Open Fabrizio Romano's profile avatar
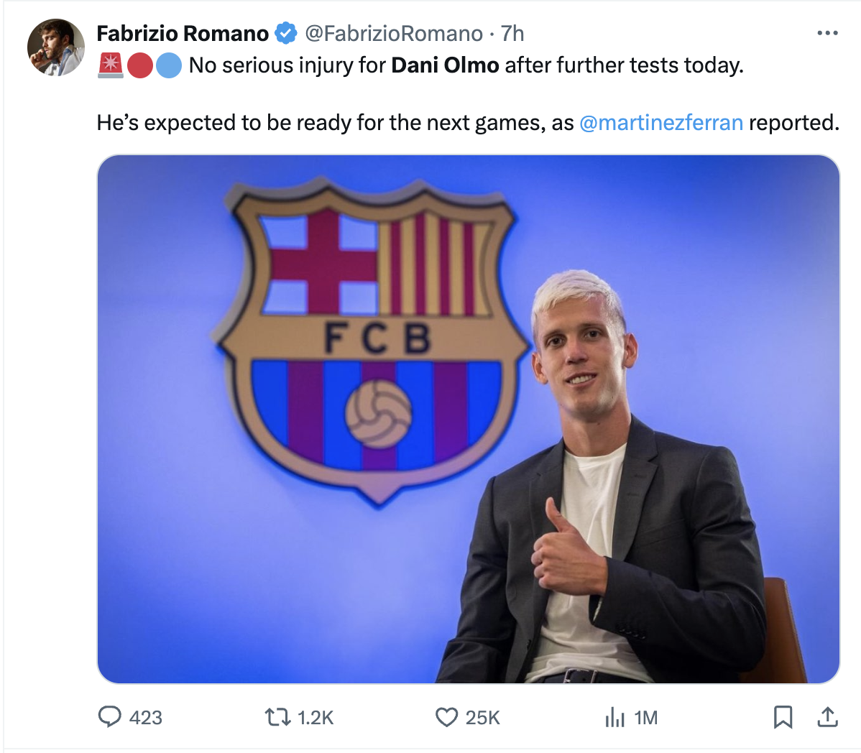 tap(56, 47)
